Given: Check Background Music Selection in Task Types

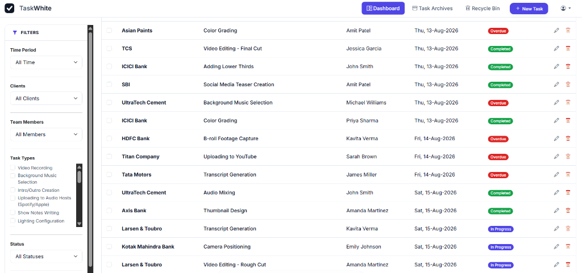Looking at the screenshot, I should [13, 175].
